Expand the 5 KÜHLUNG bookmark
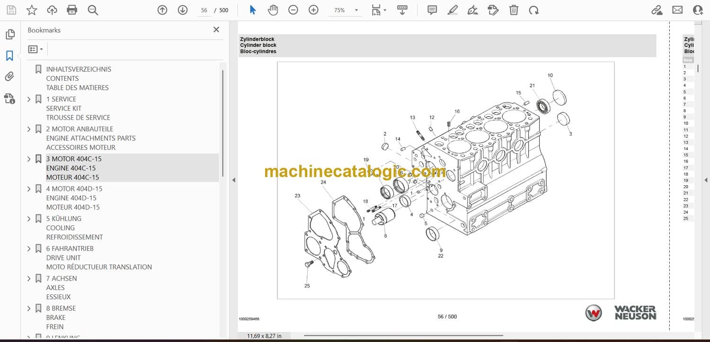710x342 pixels. pos(29,219)
